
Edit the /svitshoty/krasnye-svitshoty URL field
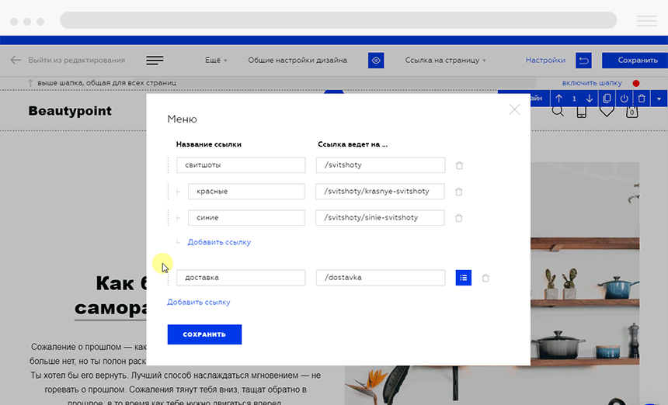pyautogui.click(x=380, y=192)
